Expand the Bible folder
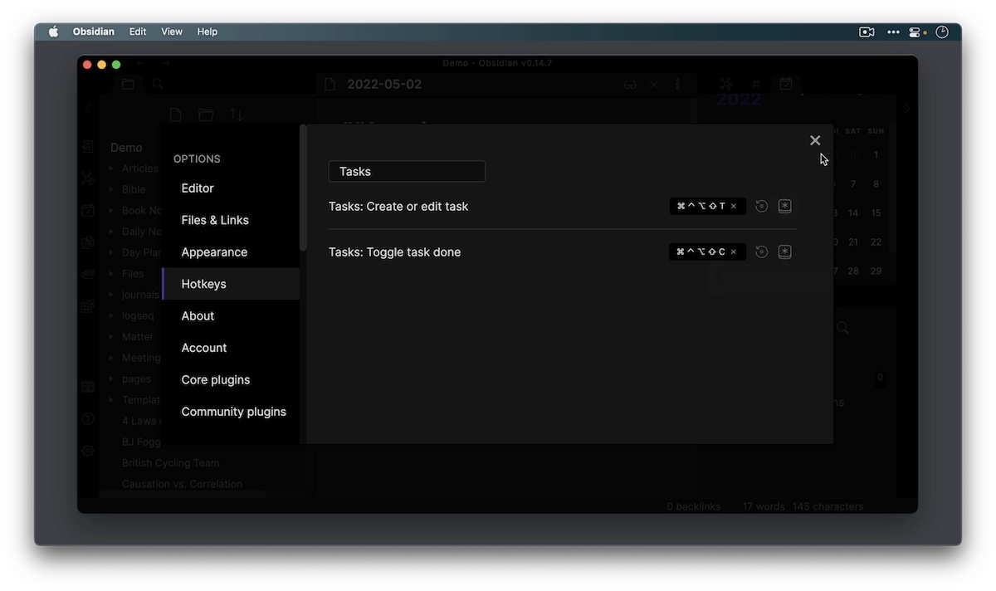The width and height of the screenshot is (996, 591). (111, 189)
